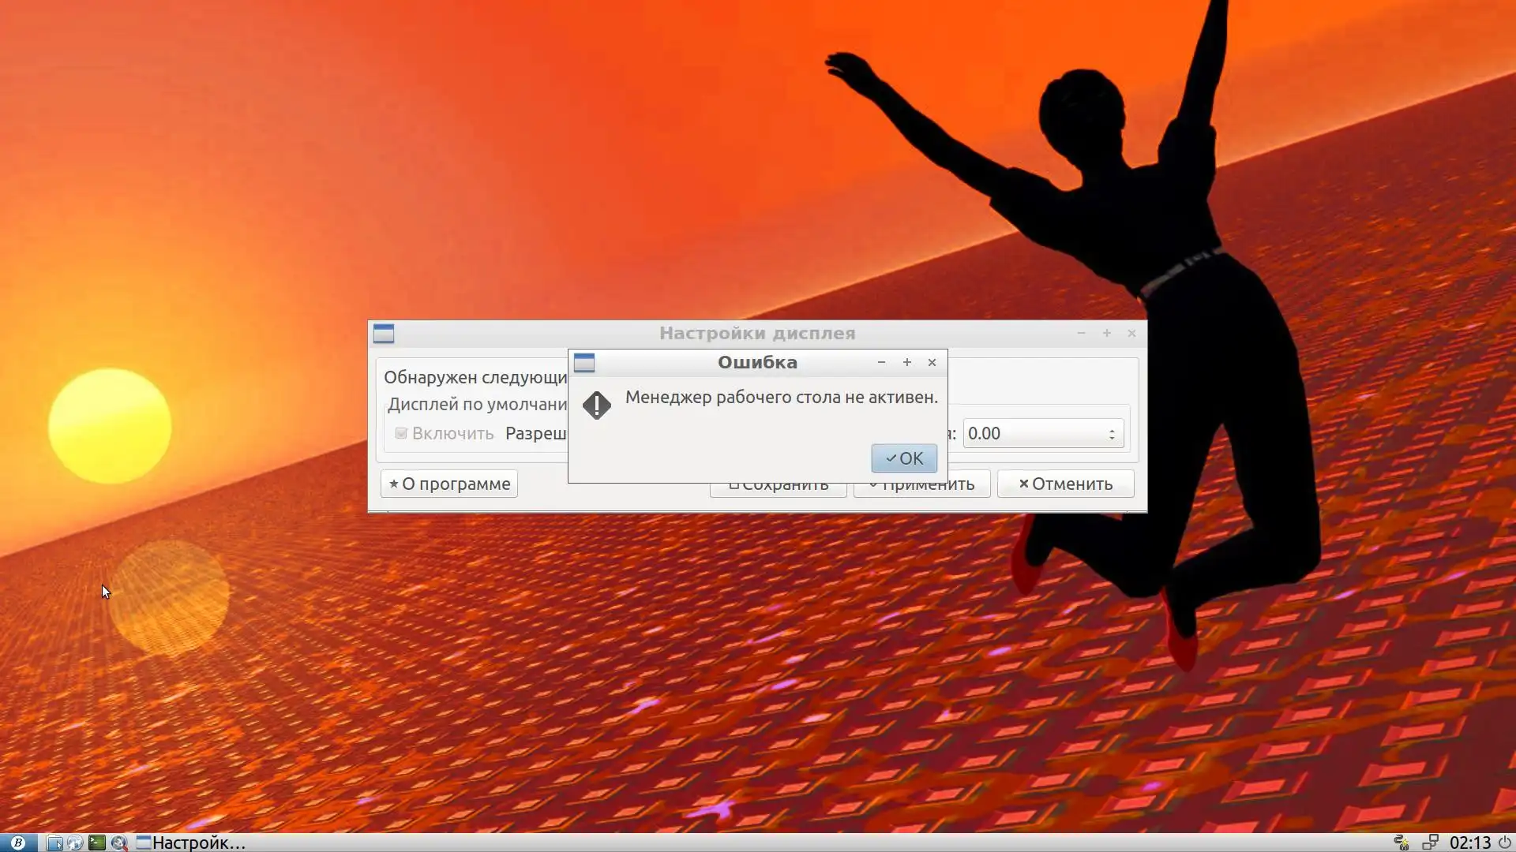Launch the terminal from taskbar
The image size is (1516, 852).
[x=97, y=843]
